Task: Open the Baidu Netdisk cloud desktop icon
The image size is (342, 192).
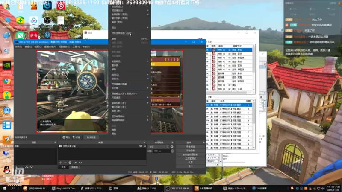Action: tap(34, 20)
